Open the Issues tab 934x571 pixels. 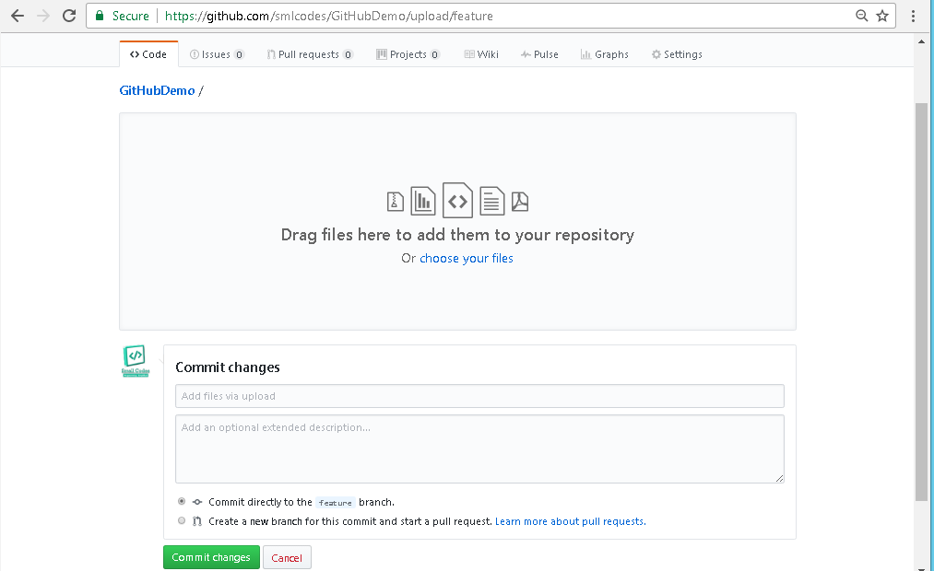pos(217,54)
